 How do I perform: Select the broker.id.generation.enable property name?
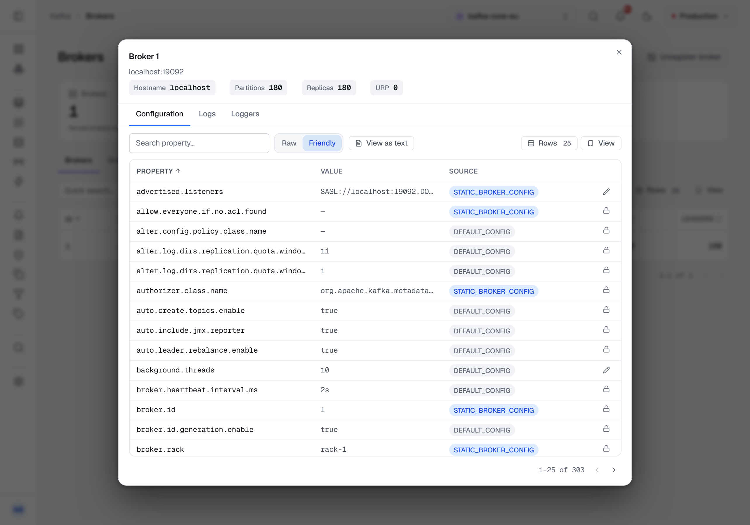point(195,430)
